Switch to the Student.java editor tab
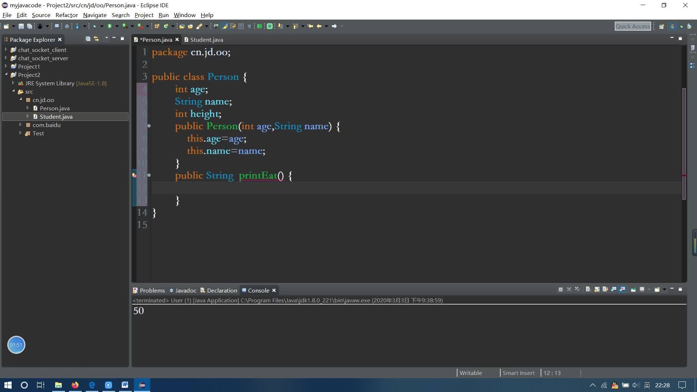Image resolution: width=697 pixels, height=392 pixels. pyautogui.click(x=204, y=40)
